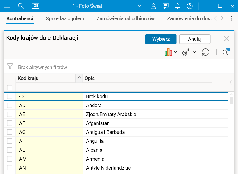Open the user profile icon
Image resolution: width=238 pixels, height=174 pixels.
154,6
